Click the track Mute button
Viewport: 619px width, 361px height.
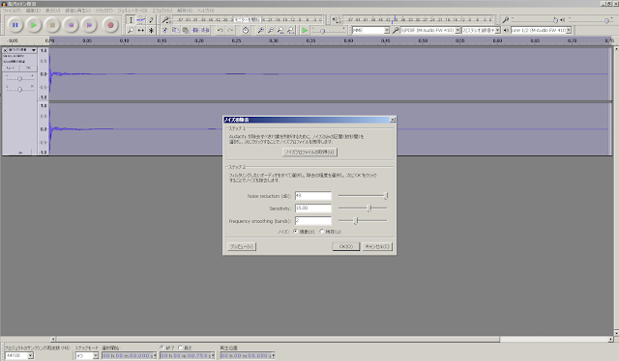[11, 68]
